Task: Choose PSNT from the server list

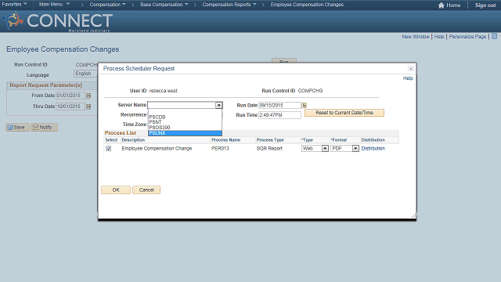Action: click(185, 122)
